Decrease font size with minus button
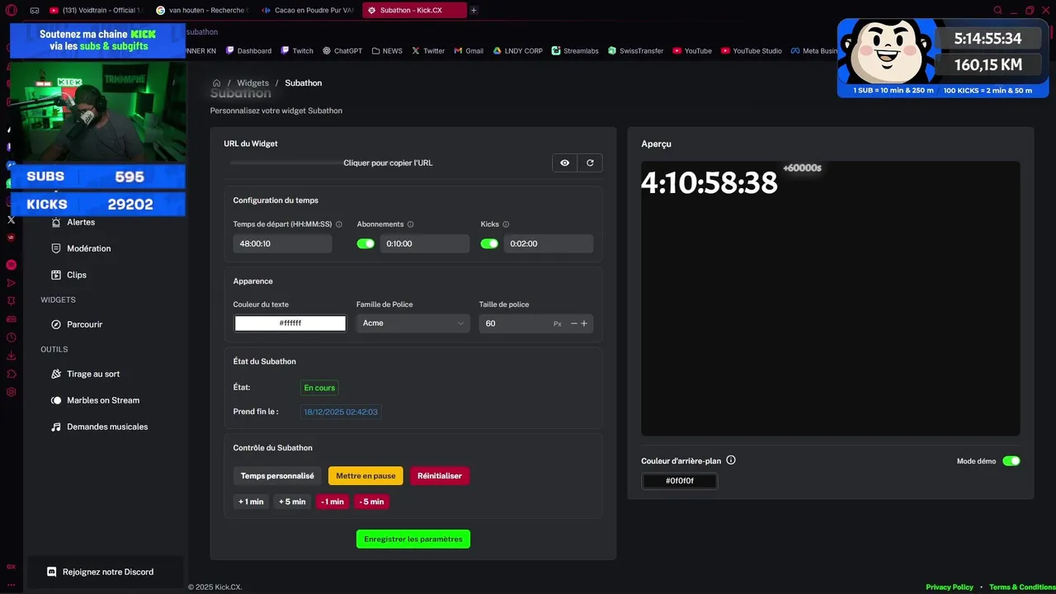1056x594 pixels. tap(574, 323)
